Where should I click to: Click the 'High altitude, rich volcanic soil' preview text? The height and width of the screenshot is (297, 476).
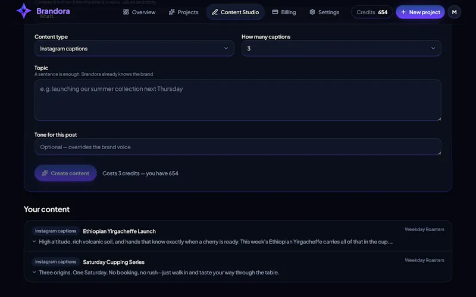click(x=215, y=242)
